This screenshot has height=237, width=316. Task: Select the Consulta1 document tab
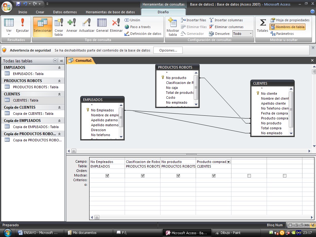click(x=81, y=60)
